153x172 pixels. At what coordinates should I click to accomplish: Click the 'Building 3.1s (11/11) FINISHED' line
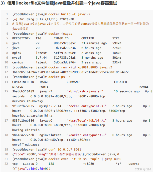43,19
